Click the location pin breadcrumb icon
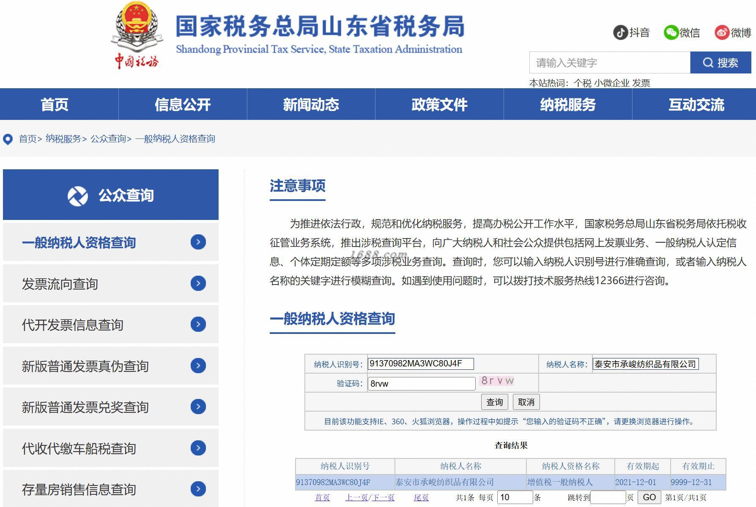This screenshot has height=507, width=756. pyautogui.click(x=8, y=139)
